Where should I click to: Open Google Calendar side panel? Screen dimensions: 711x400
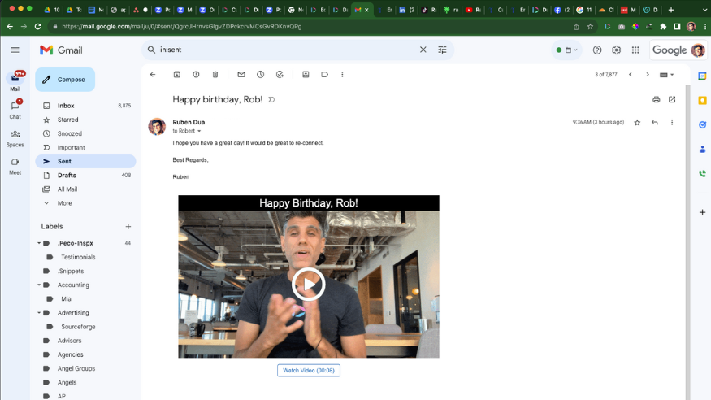(702, 76)
